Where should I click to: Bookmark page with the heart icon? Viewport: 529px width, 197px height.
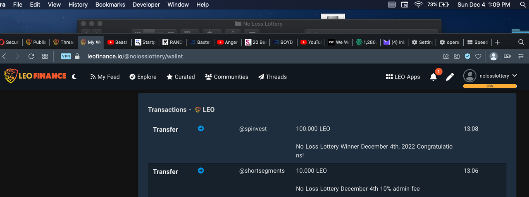point(478,56)
